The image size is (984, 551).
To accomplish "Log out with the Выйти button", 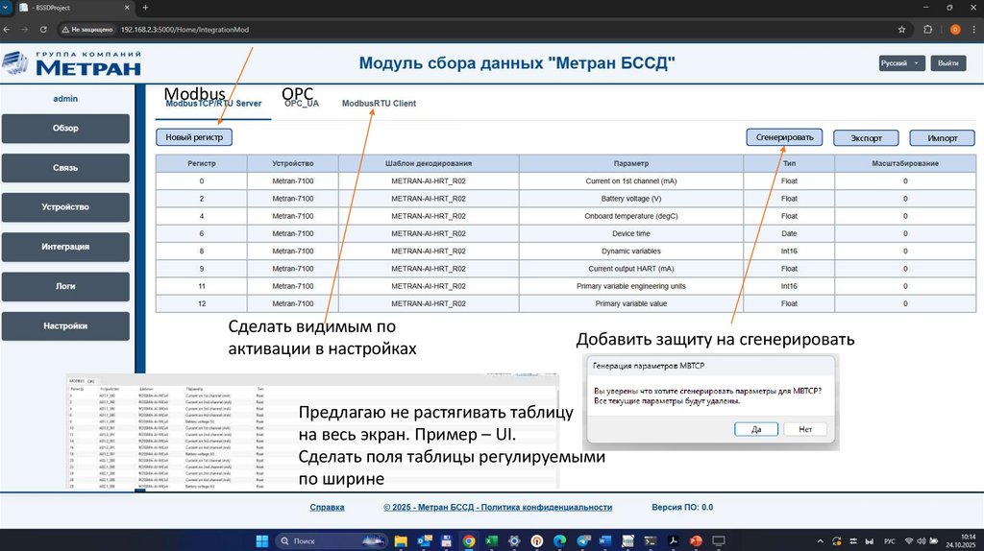I will point(947,63).
